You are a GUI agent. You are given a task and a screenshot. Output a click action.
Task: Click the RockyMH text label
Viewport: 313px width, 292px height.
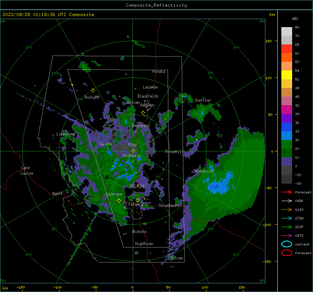click(92, 97)
